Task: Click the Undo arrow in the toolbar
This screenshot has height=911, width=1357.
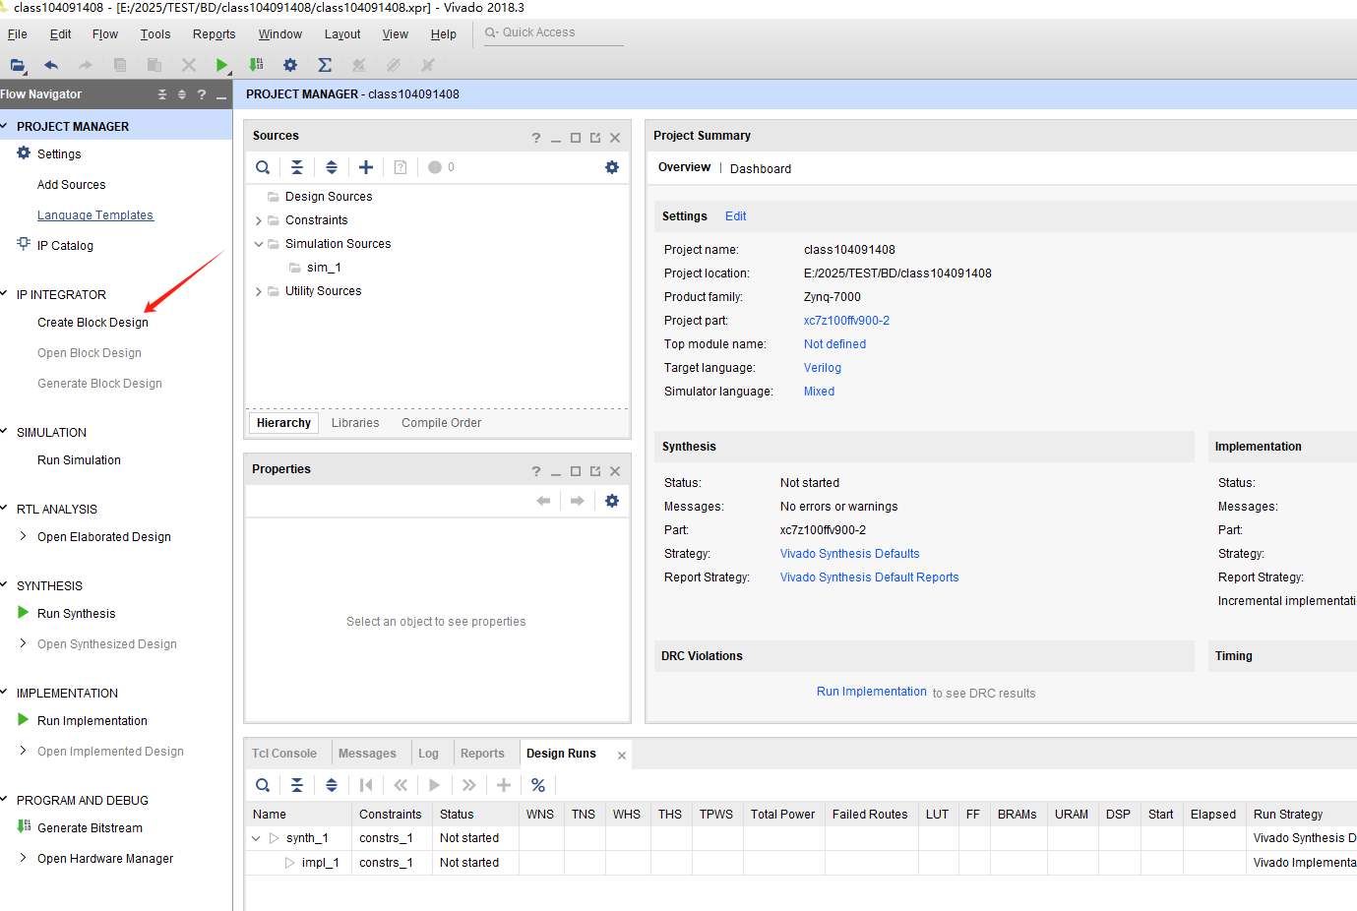Action: click(51, 65)
